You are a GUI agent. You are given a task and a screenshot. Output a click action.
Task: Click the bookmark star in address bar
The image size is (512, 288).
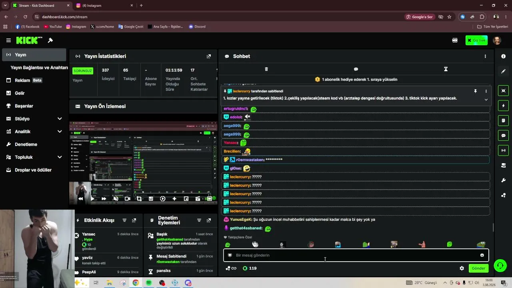pos(449,17)
